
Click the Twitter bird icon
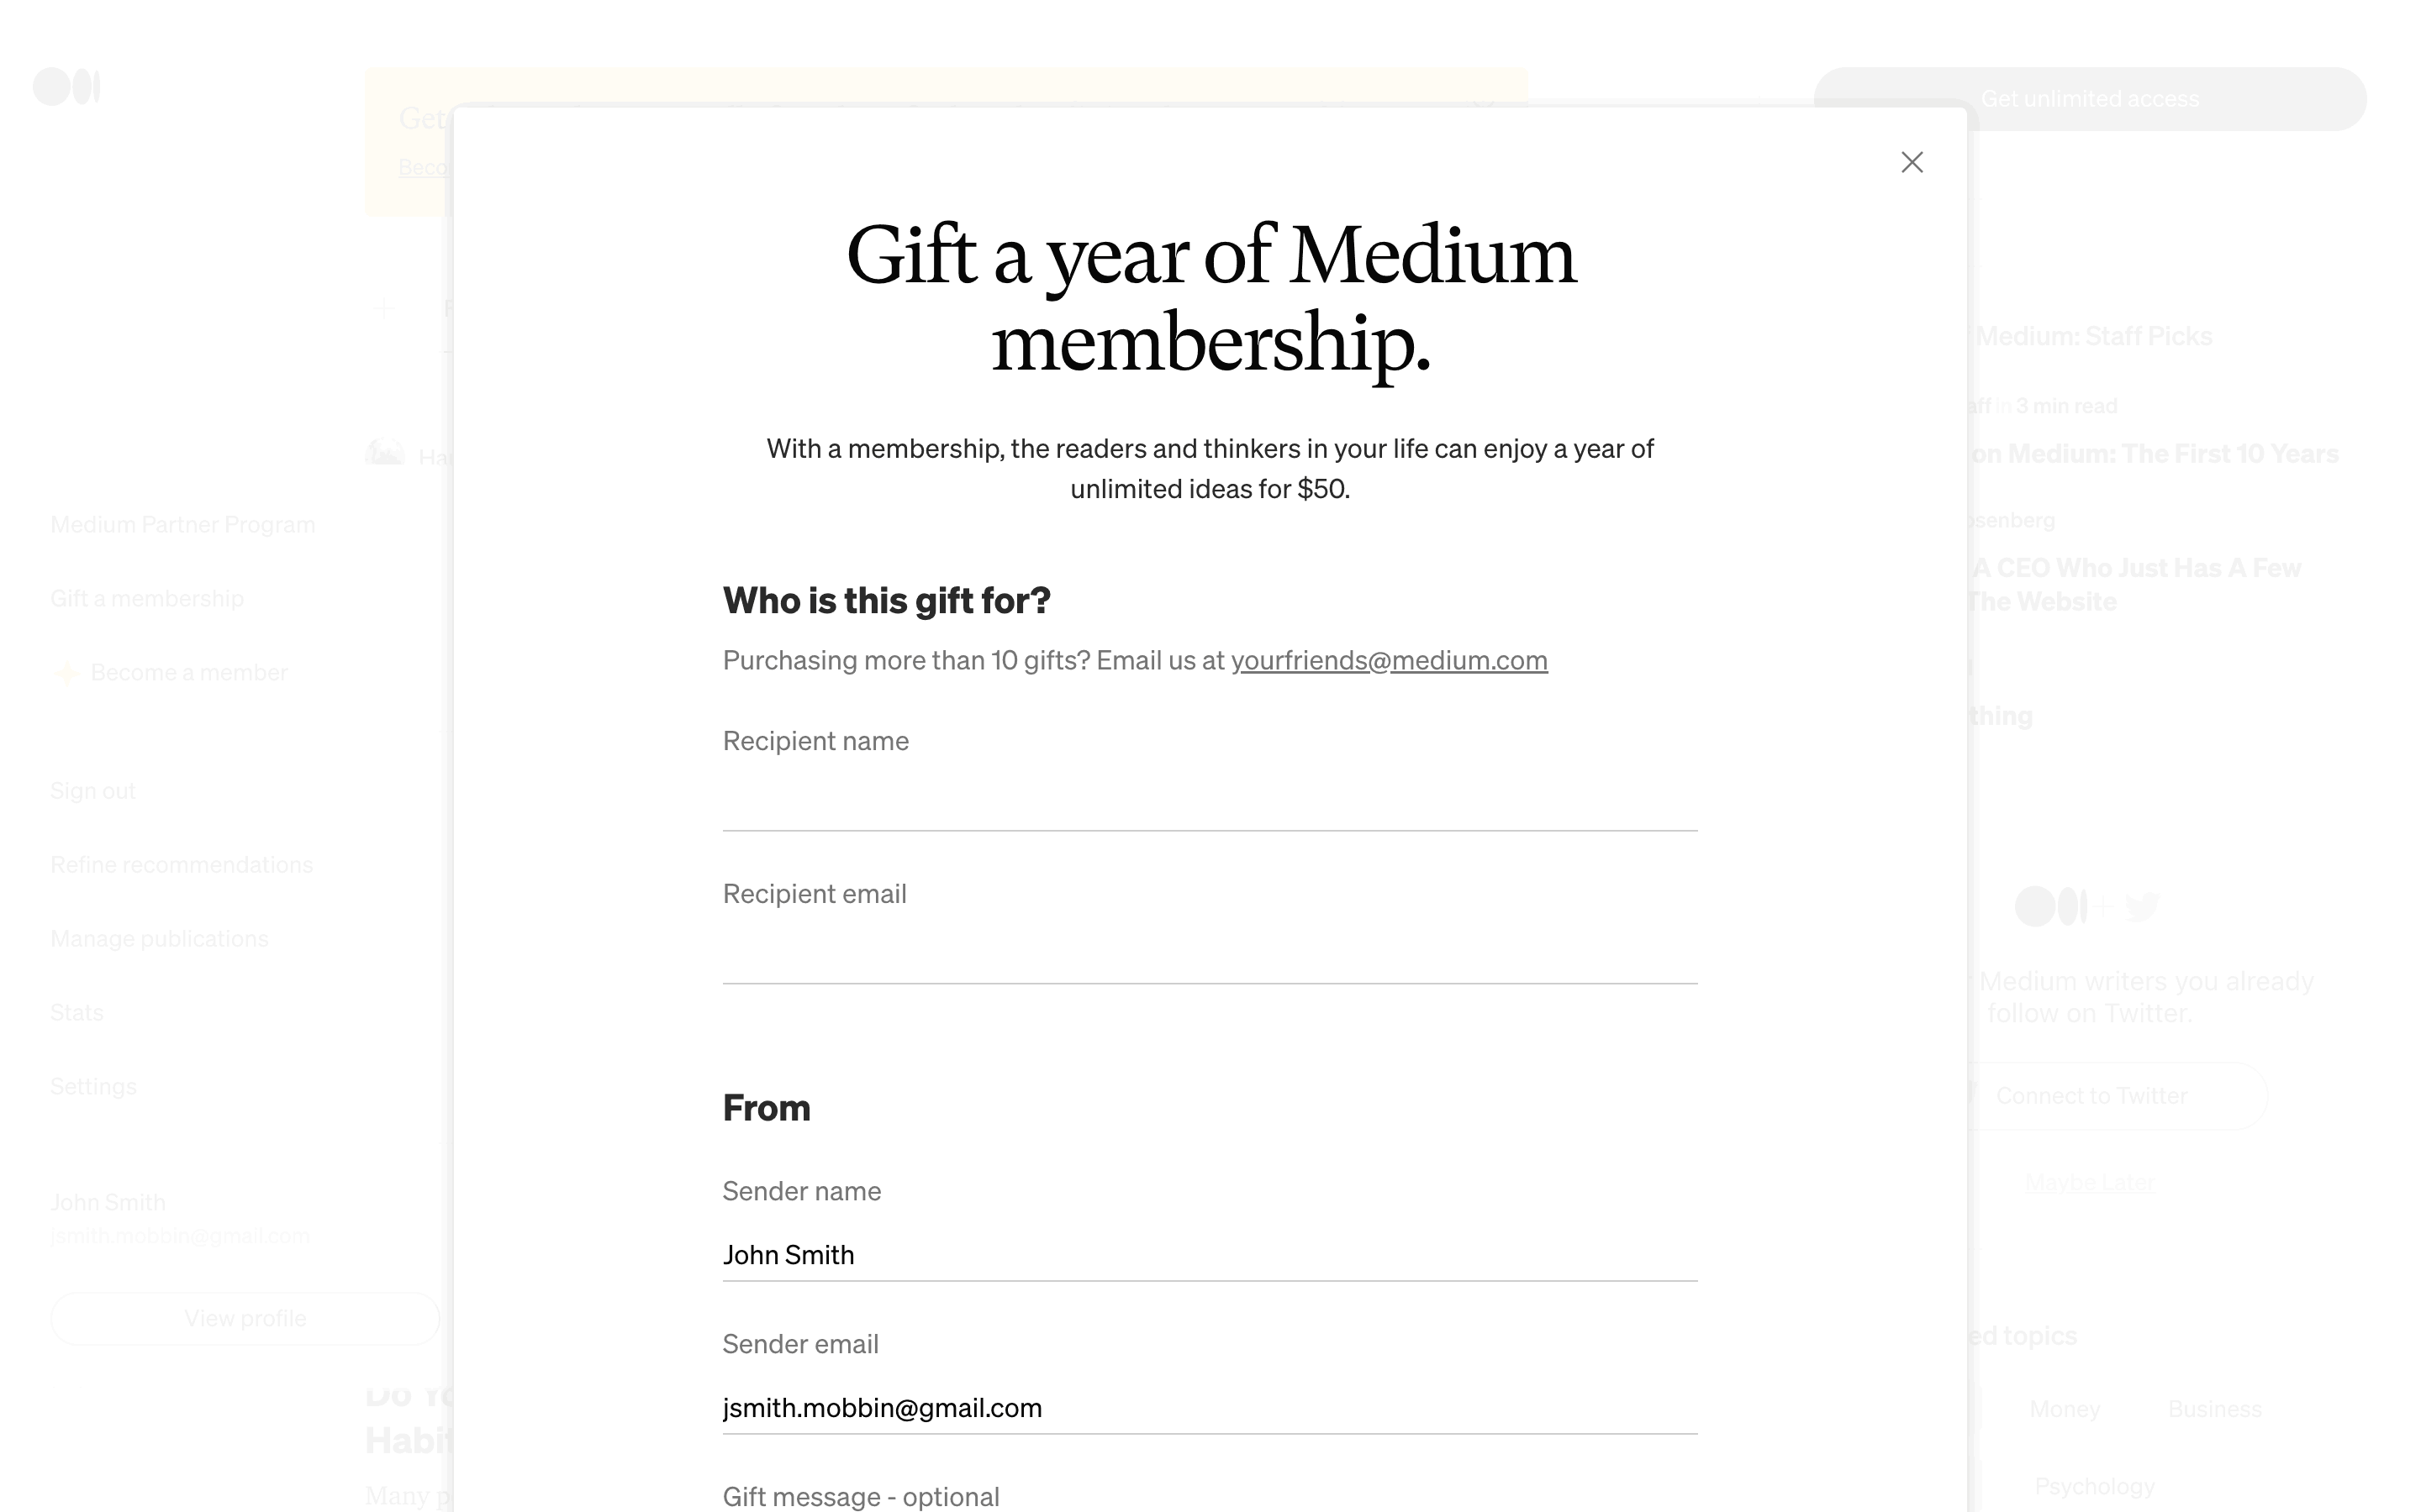click(x=2142, y=907)
